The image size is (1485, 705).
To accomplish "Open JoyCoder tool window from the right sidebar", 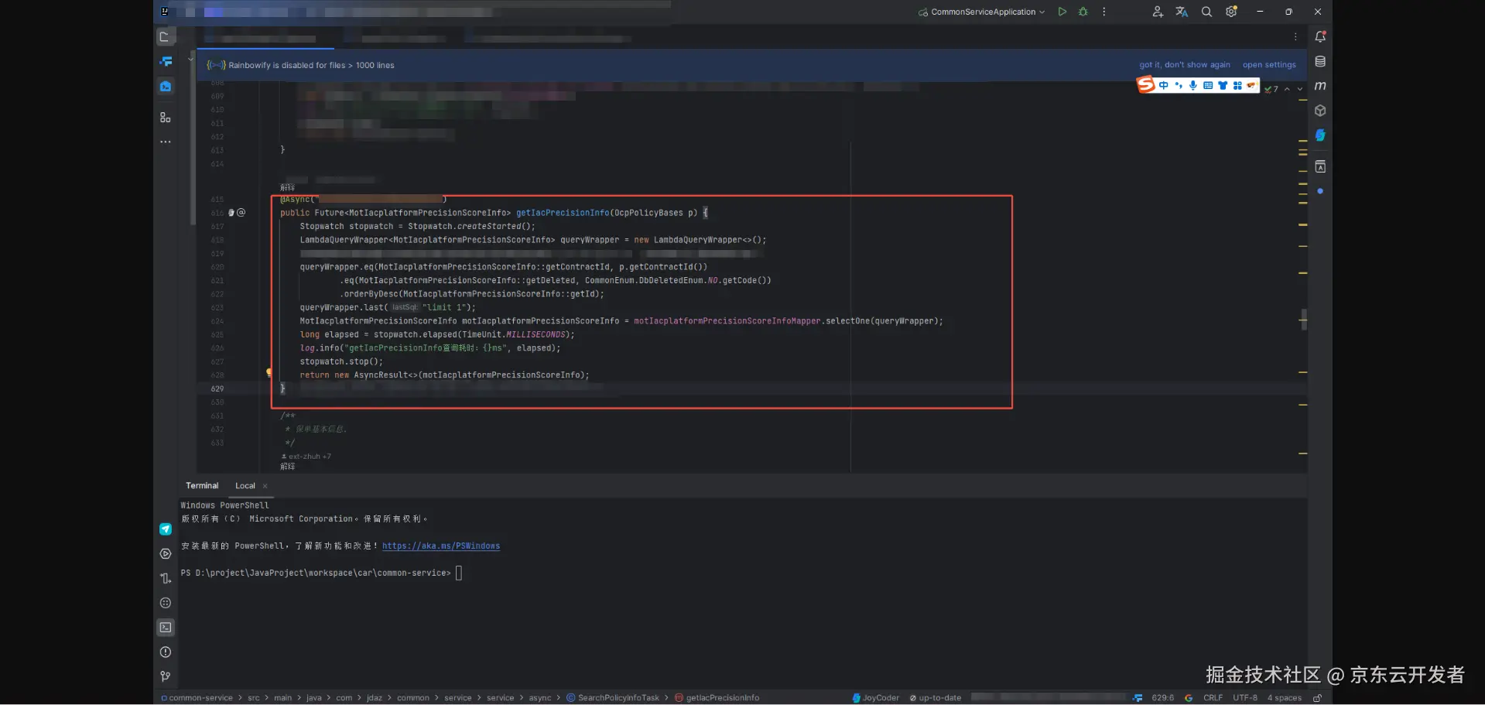I will tap(1320, 135).
